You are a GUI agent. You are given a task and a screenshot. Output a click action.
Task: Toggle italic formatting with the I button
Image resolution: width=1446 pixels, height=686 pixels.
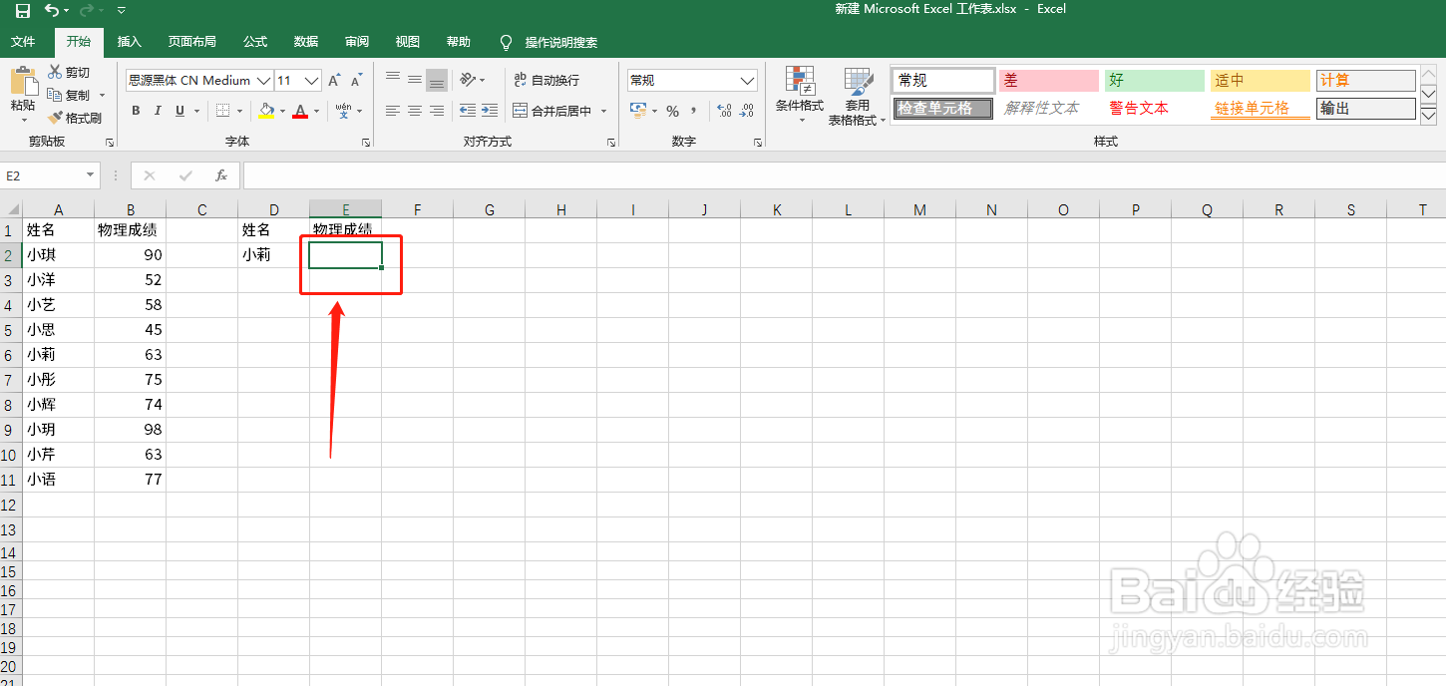pyautogui.click(x=158, y=111)
